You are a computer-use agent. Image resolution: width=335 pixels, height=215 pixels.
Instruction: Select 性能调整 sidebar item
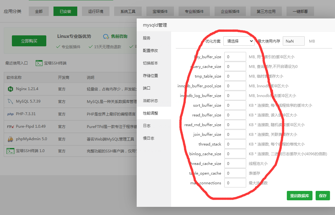point(154,113)
